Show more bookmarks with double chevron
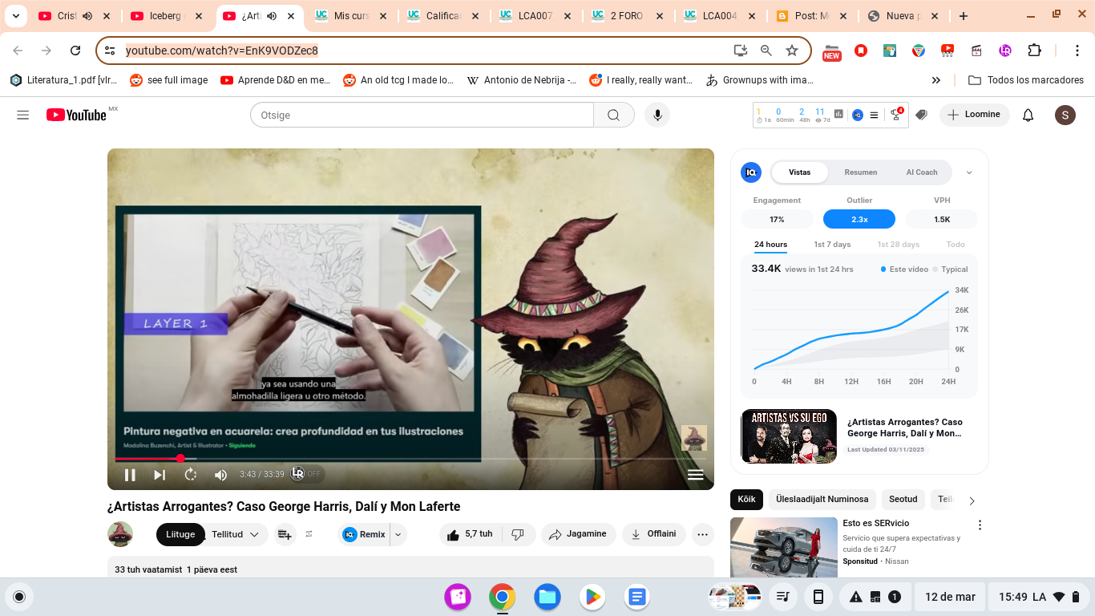 tap(935, 80)
